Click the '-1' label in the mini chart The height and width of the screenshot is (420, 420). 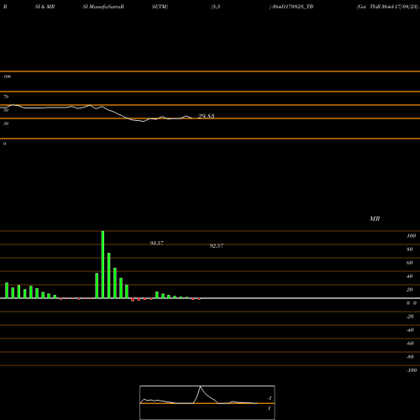pos(270,398)
